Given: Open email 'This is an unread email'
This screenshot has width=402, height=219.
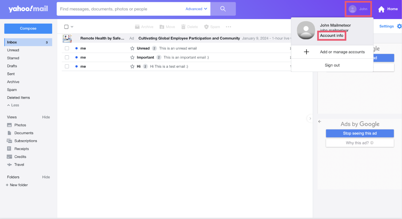Looking at the screenshot, I should coord(178,48).
